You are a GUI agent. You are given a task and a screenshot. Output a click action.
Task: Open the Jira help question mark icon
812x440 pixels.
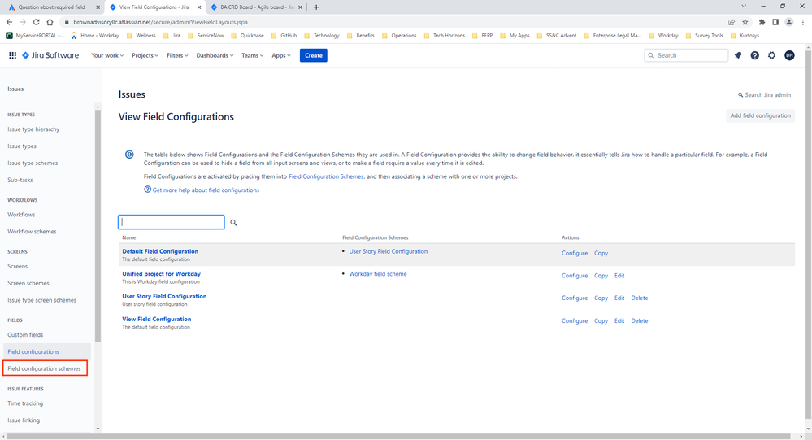[755, 55]
